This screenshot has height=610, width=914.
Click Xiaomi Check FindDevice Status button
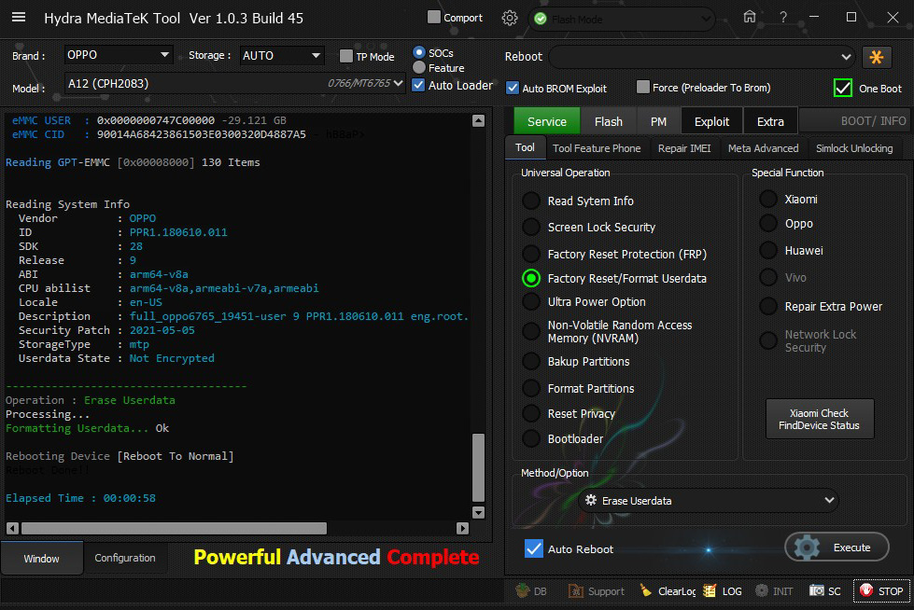[x=819, y=420]
